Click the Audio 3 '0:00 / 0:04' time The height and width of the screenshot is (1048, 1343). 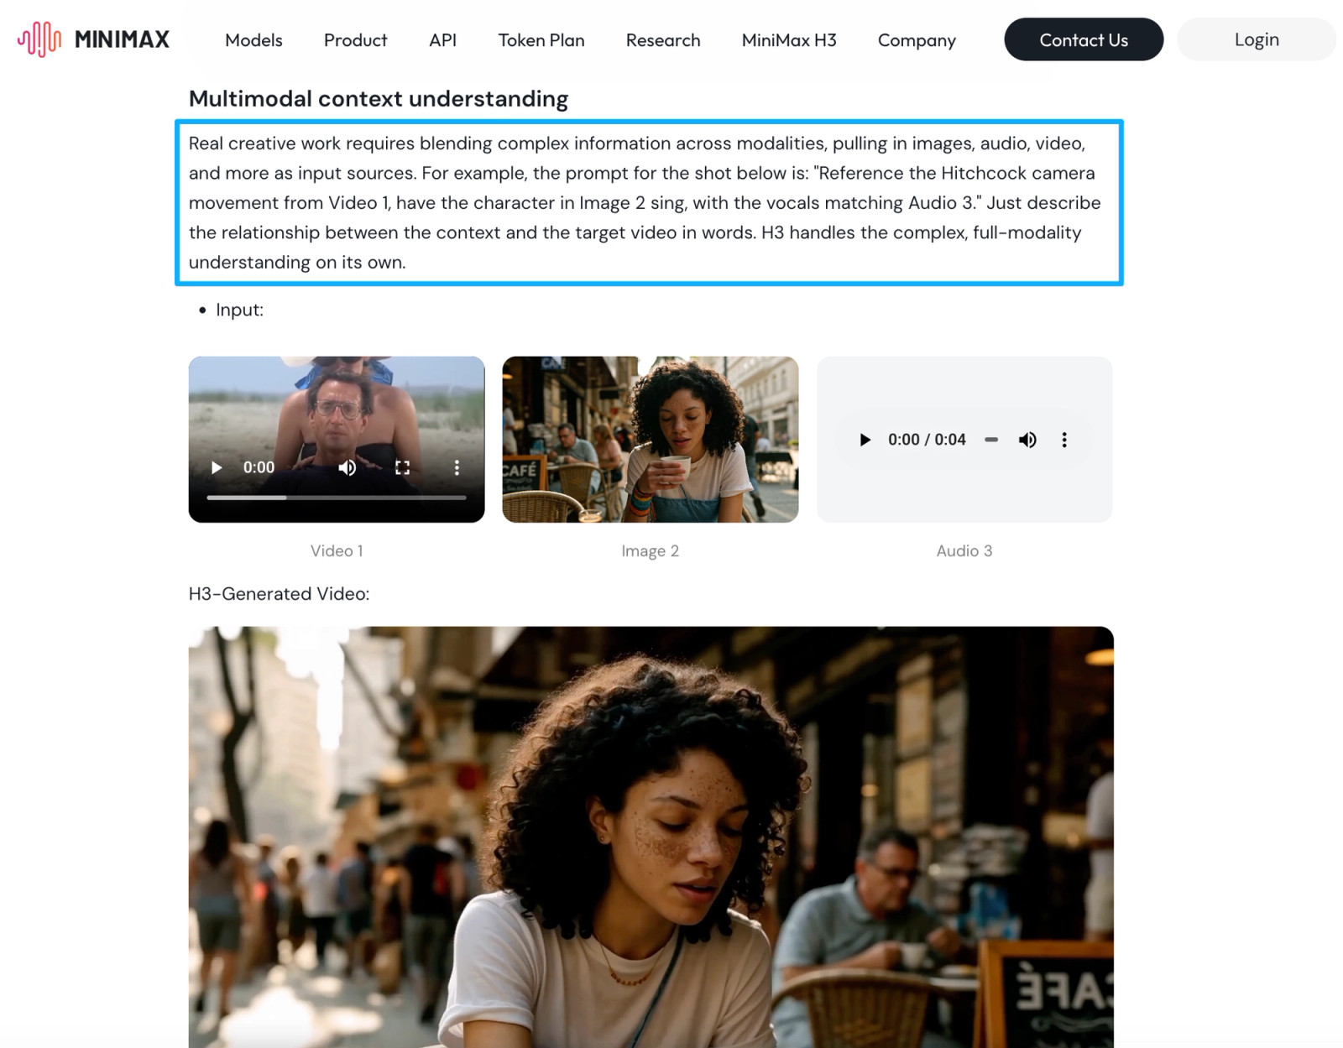pos(927,440)
